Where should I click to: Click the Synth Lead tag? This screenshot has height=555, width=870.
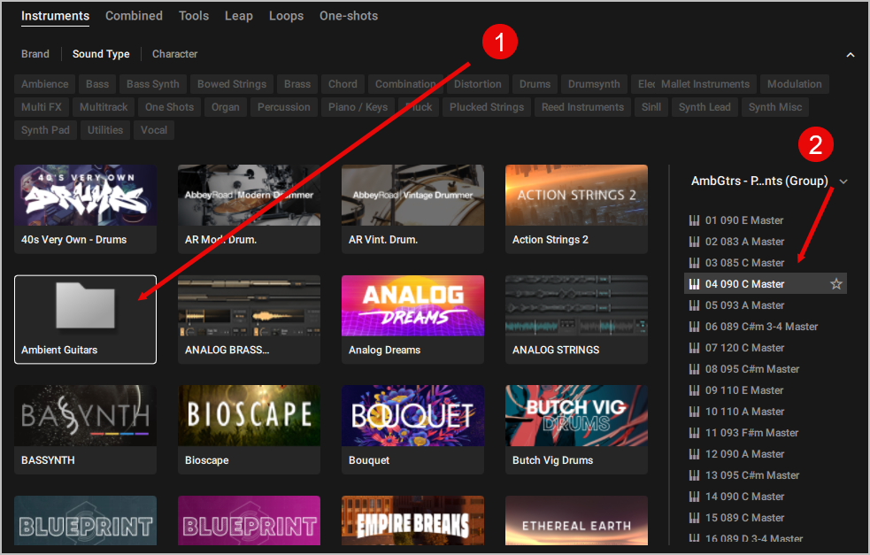pos(704,107)
